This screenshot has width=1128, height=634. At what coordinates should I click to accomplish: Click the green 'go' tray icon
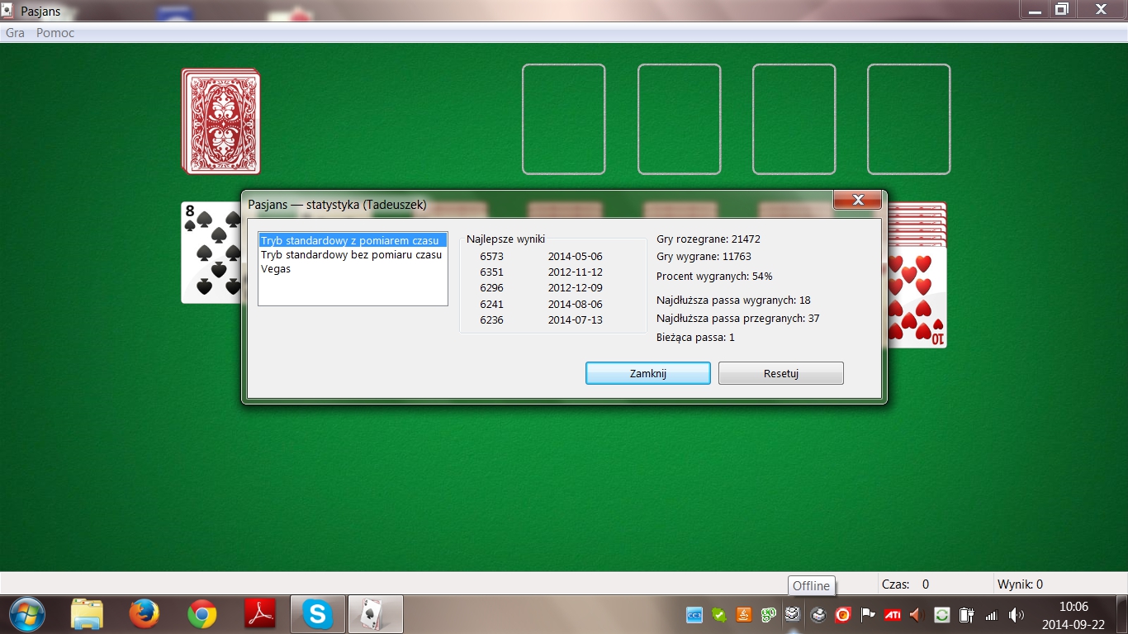pos(768,615)
